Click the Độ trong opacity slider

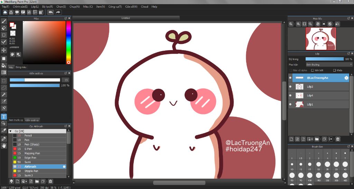[x=324, y=59]
